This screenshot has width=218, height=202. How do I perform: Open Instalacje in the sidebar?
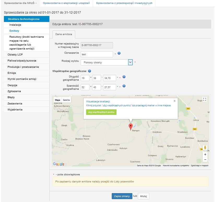pos(27,25)
